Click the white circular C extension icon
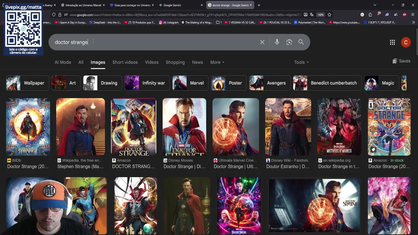Image resolution: width=418 pixels, height=235 pixels. 362,15
